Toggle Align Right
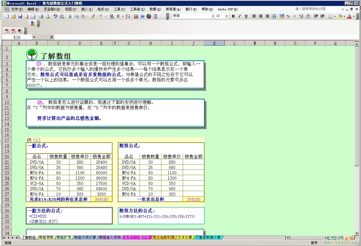Image resolution: width=361 pixels, height=246 pixels. [267, 16]
